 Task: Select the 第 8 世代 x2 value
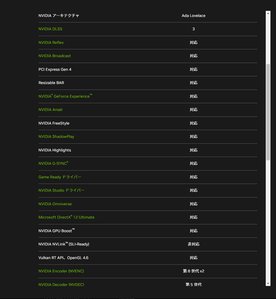tap(194, 271)
